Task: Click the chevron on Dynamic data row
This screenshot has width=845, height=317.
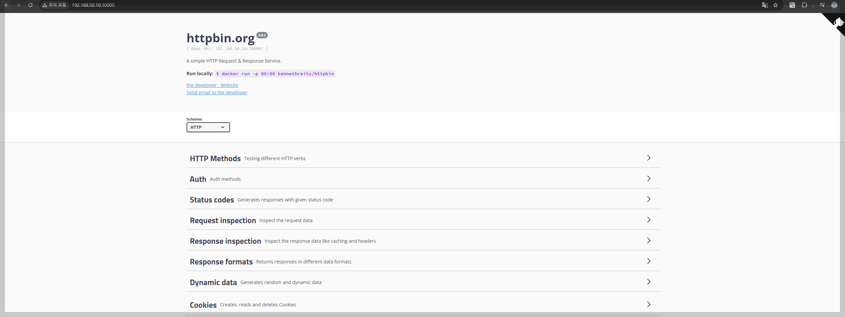Action: coord(649,282)
